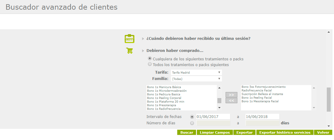Click the available list scroll-up arrow

220,88
